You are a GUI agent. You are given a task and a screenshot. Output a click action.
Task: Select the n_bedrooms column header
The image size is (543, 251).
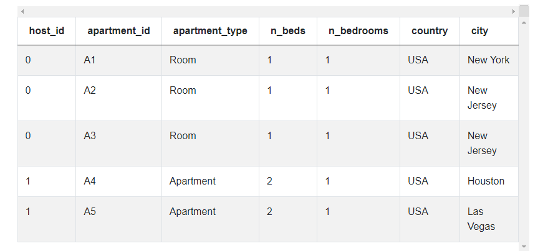pyautogui.click(x=358, y=31)
